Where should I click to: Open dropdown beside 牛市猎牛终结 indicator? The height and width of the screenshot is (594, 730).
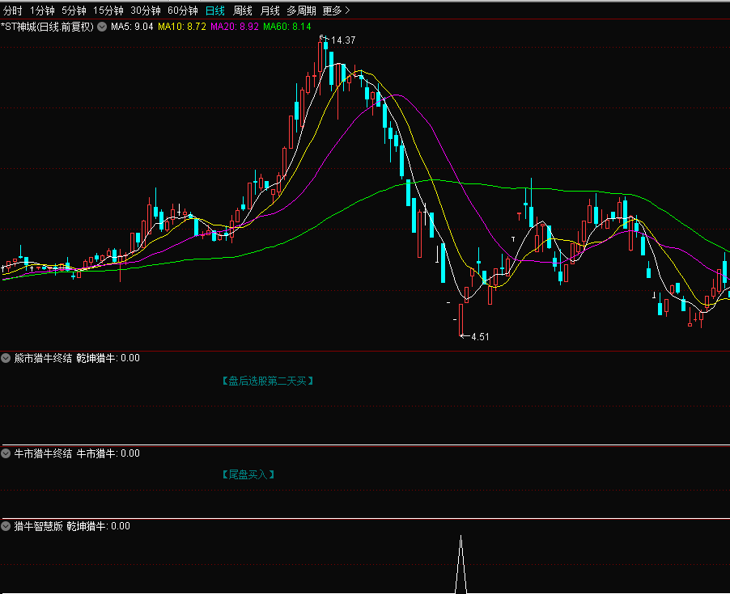6,453
